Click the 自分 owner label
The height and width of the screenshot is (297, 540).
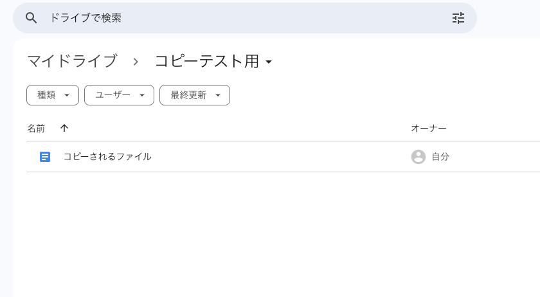coord(440,157)
